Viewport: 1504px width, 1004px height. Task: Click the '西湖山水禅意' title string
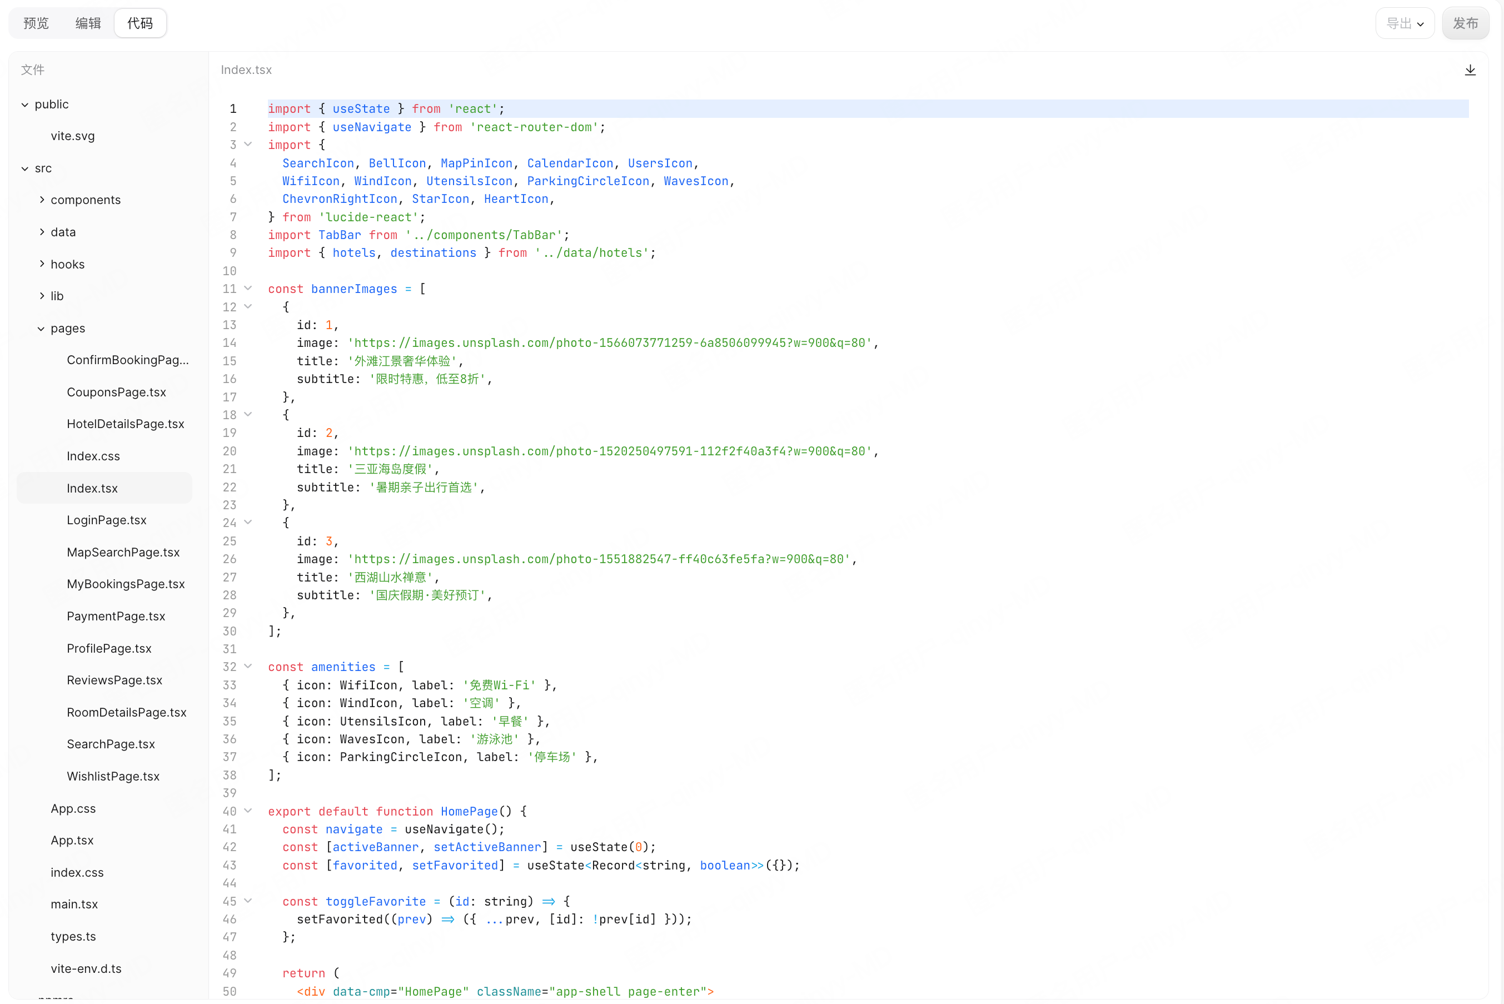coord(390,578)
